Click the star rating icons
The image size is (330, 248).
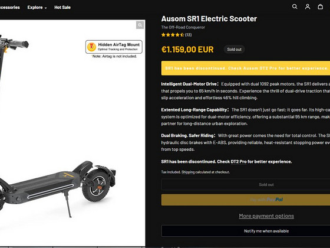(173, 35)
